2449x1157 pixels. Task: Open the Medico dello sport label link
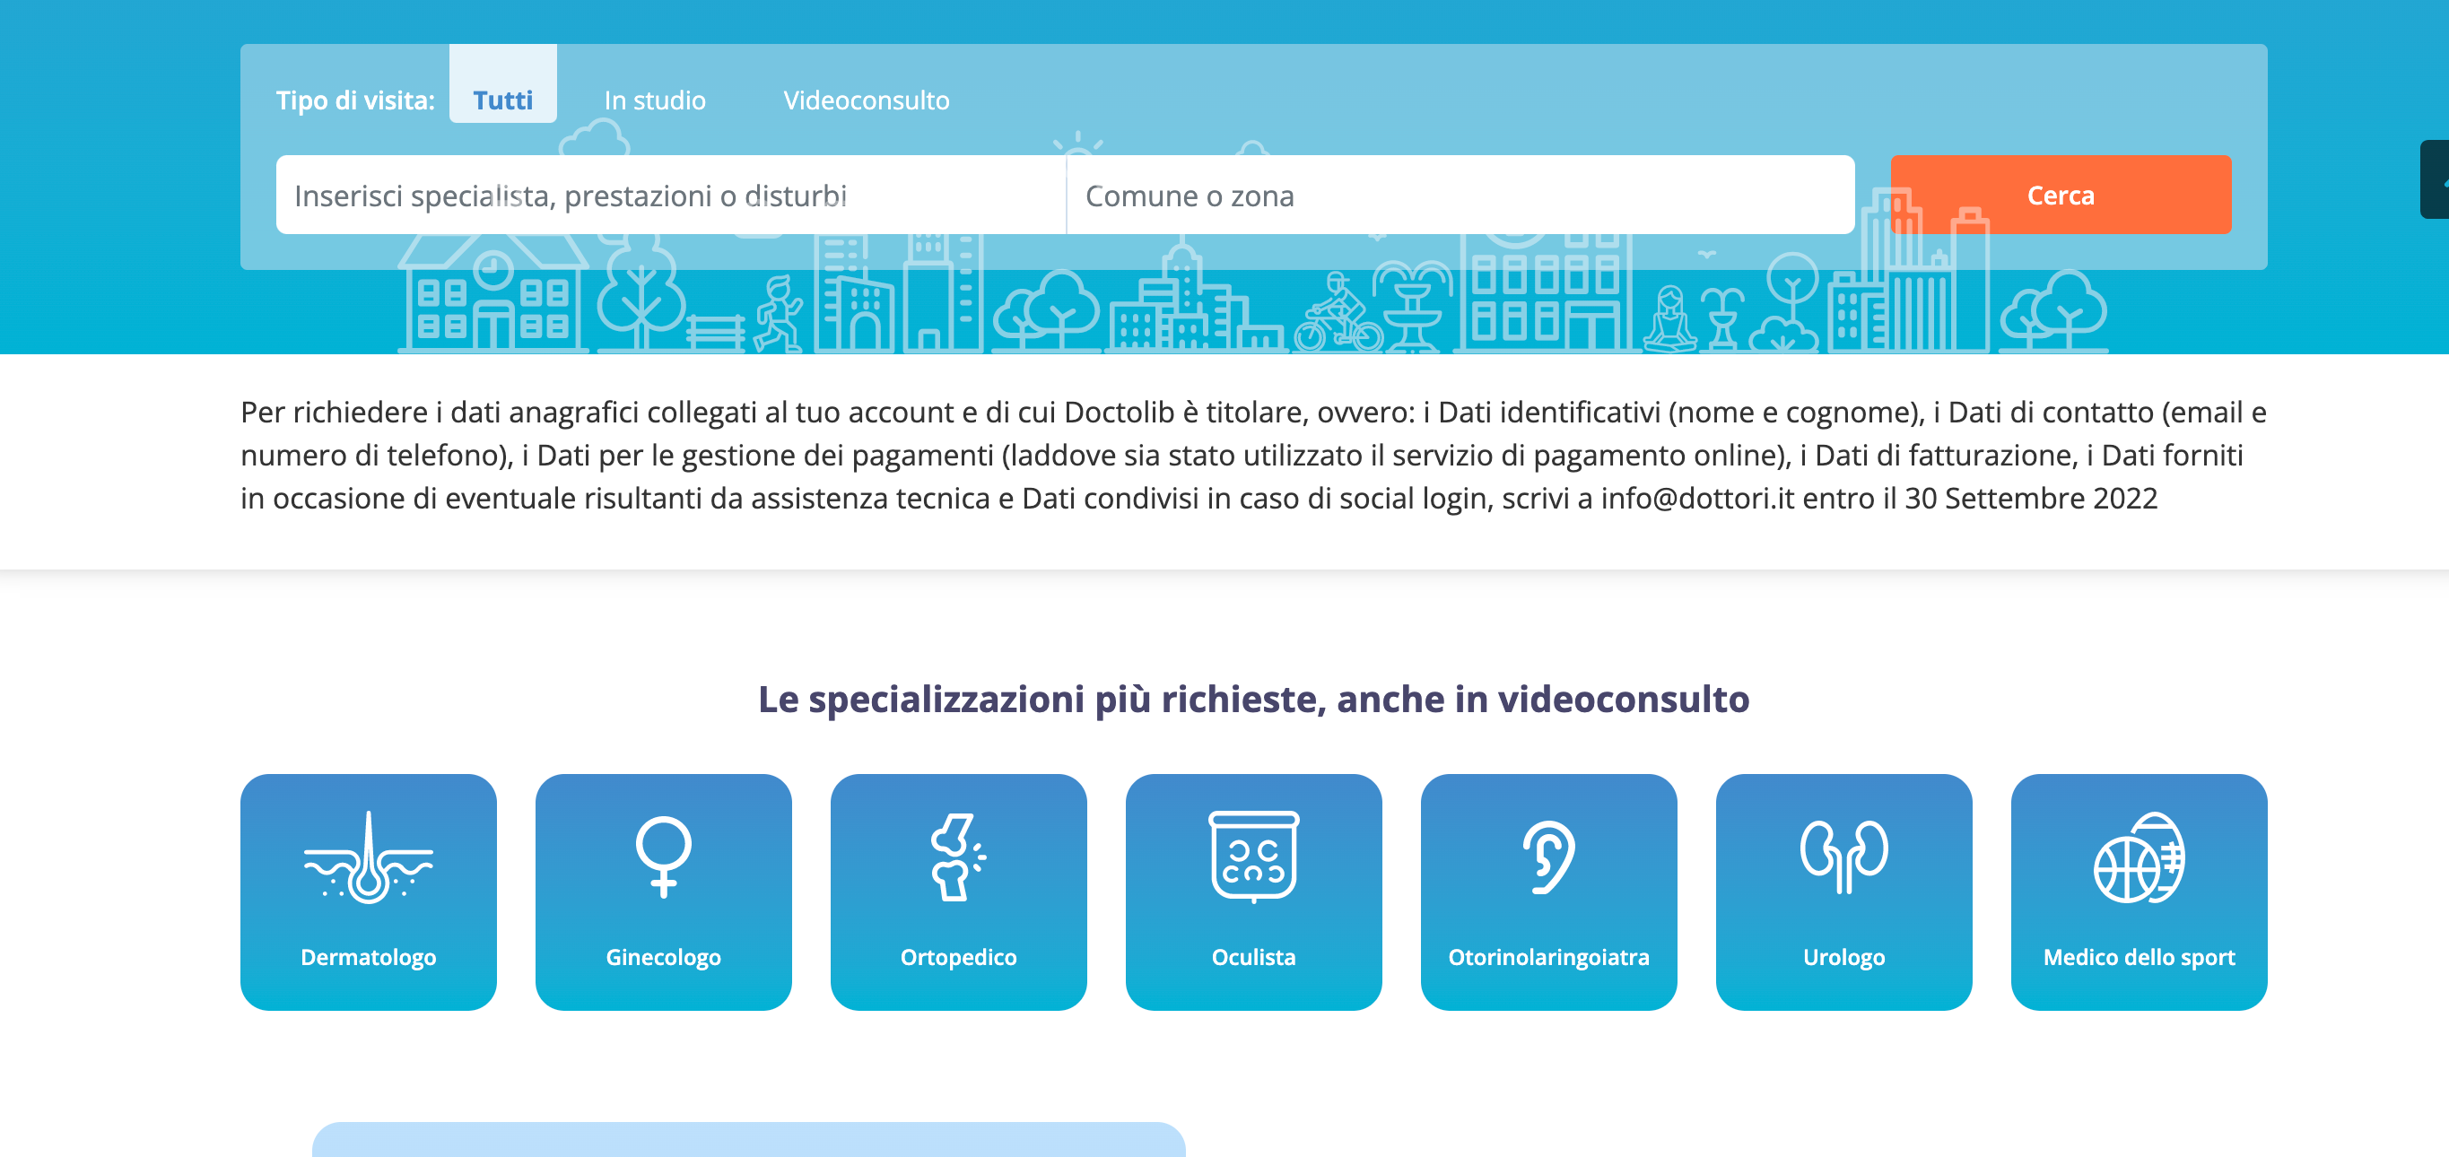click(2140, 957)
